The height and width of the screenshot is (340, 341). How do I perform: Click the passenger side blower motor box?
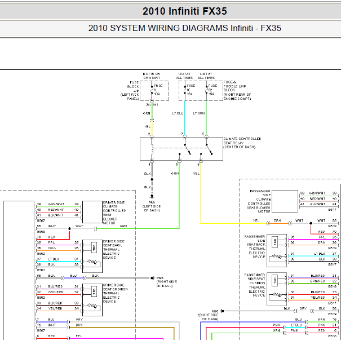pyautogui.click(x=285, y=201)
